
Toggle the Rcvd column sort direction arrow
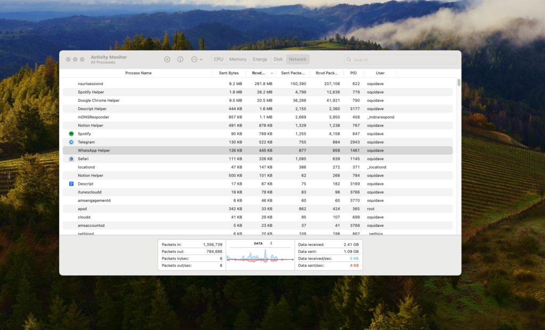272,73
